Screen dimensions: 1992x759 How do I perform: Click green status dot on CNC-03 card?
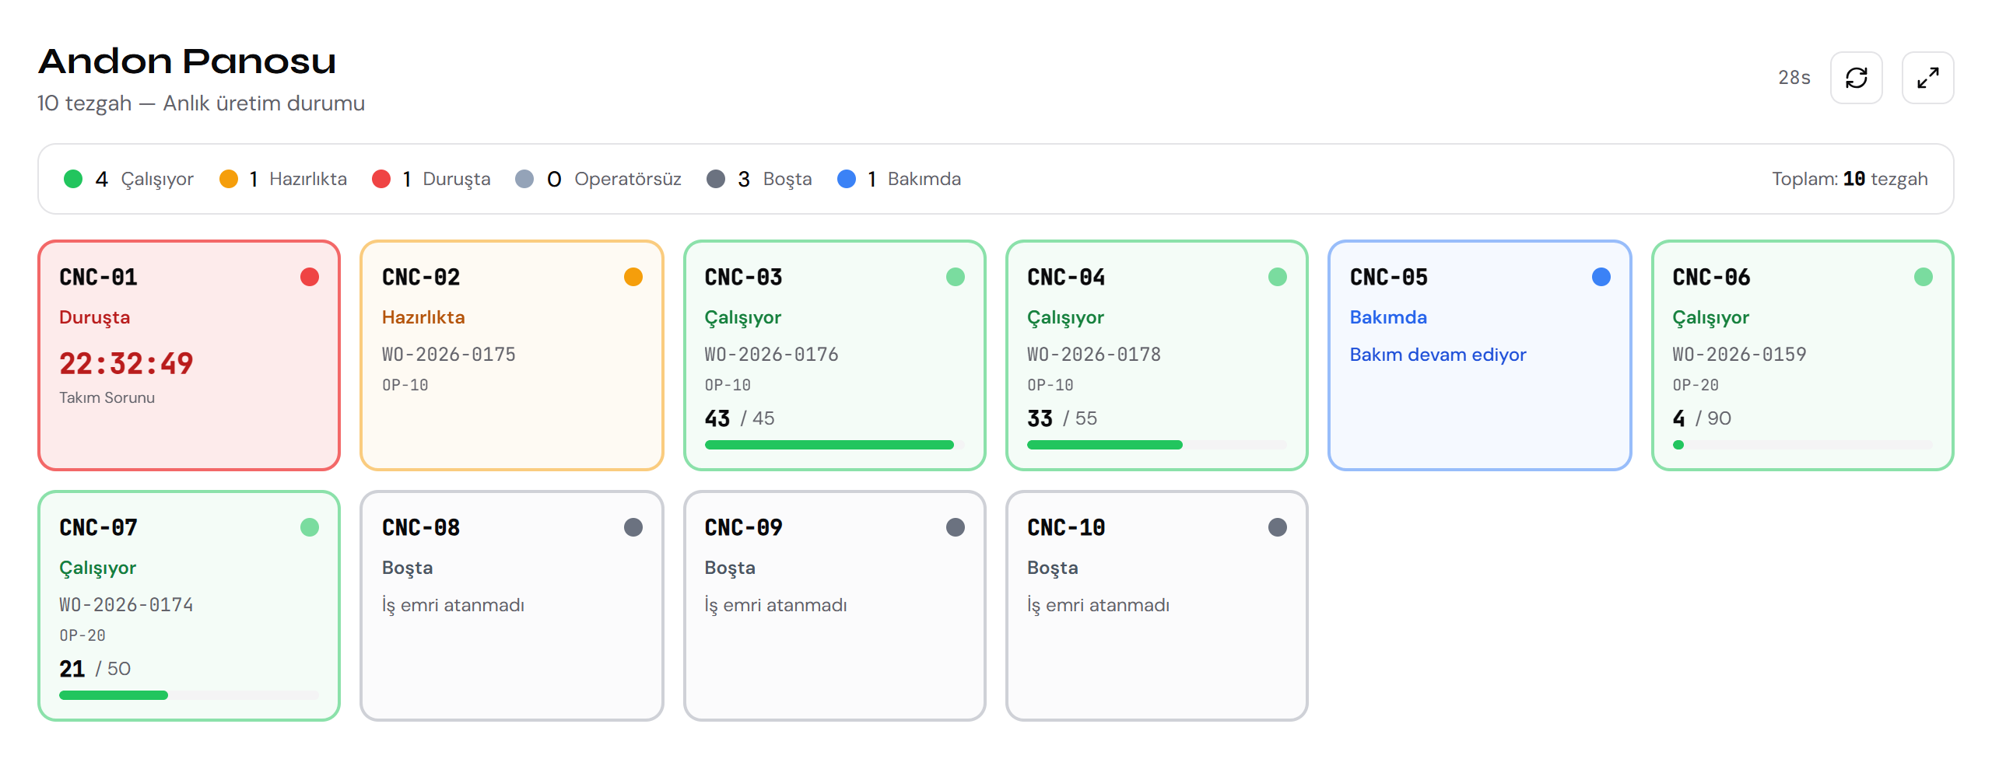point(956,277)
